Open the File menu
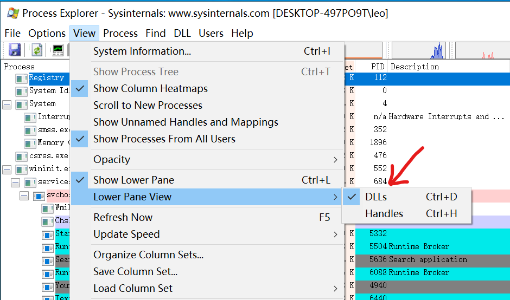 coord(12,33)
